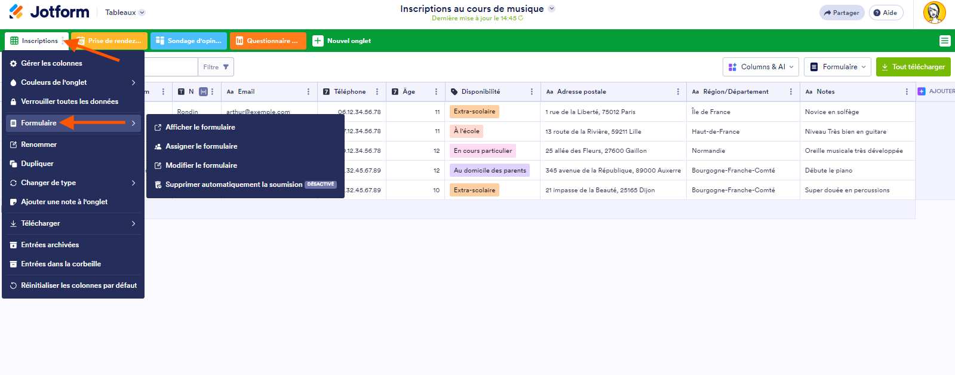Click the Haut-de-France cell
955x375 pixels.
[743, 131]
